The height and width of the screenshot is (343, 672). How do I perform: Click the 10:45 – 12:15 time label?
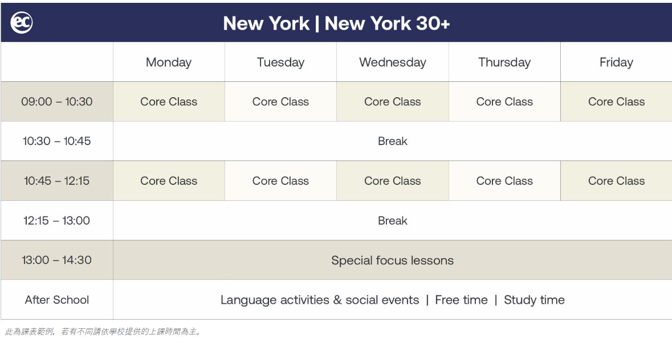click(57, 181)
